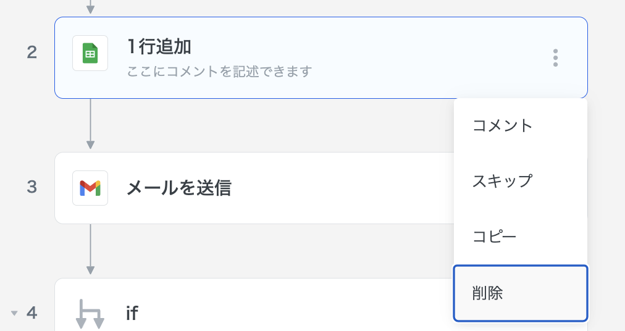This screenshot has height=331, width=625.
Task: Click the if branch icon on step 4
Action: (x=90, y=314)
